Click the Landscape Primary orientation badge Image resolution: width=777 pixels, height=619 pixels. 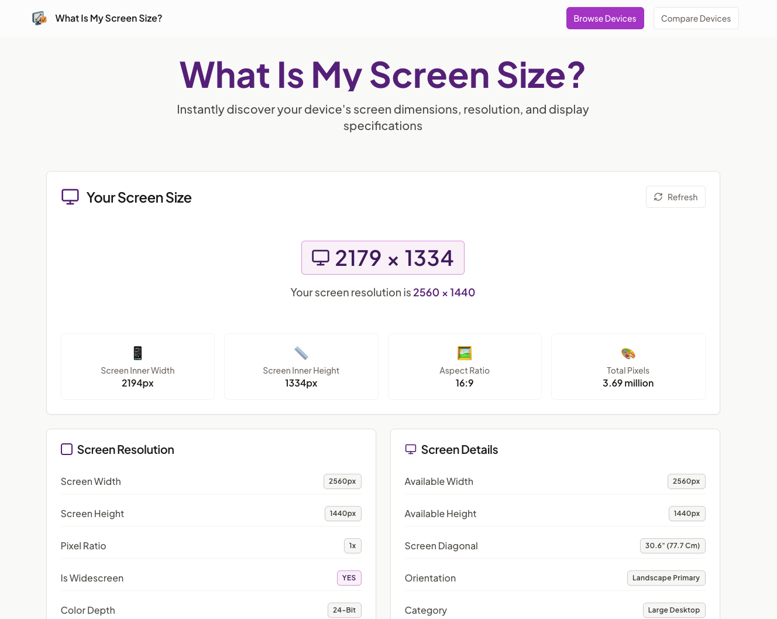(x=666, y=578)
